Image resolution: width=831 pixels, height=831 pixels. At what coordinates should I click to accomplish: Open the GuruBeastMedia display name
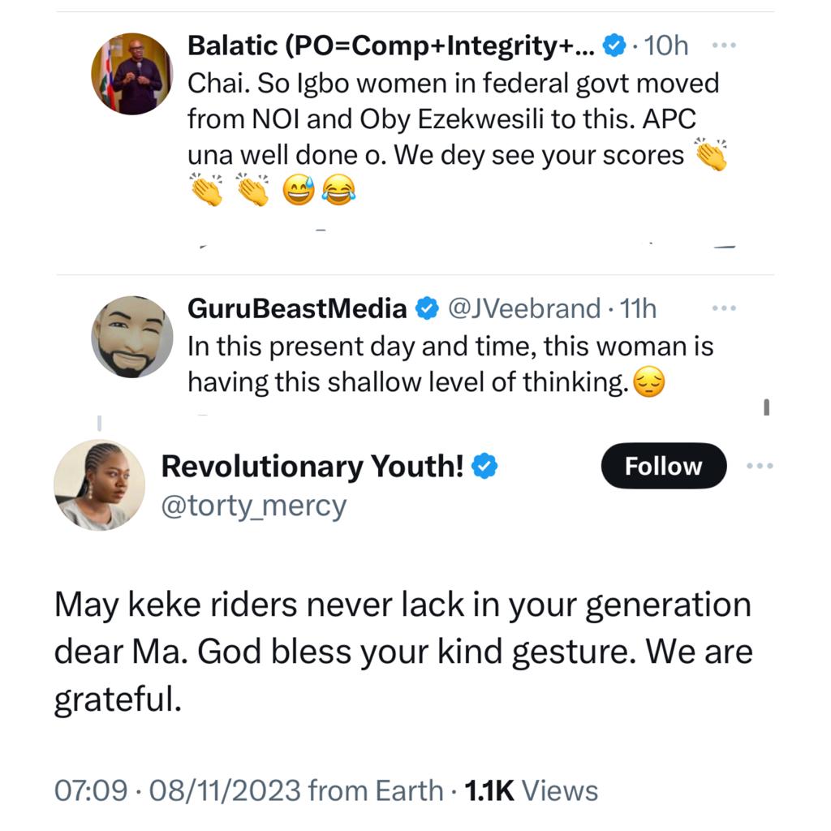(298, 308)
